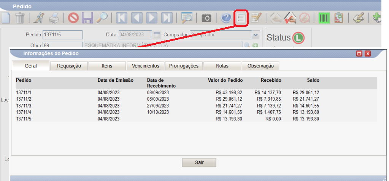
Task: Click the pen signing paper icon
Action: [358, 18]
